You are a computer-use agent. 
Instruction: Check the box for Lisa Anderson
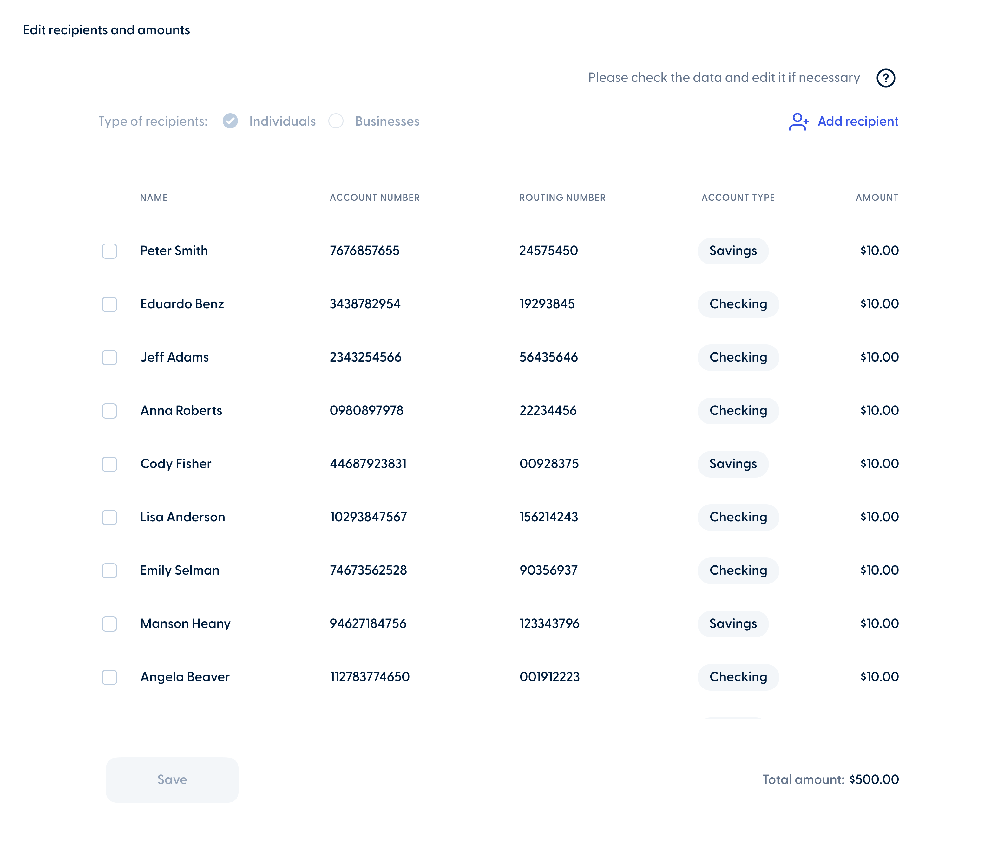[x=109, y=518]
